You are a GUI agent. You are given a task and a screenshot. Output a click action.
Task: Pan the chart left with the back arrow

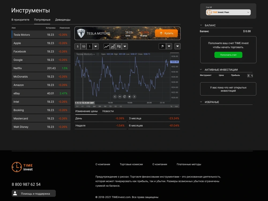tap(115, 96)
